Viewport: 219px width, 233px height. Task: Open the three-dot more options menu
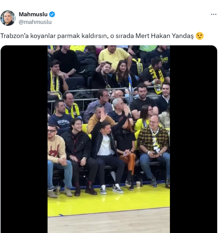click(x=213, y=14)
